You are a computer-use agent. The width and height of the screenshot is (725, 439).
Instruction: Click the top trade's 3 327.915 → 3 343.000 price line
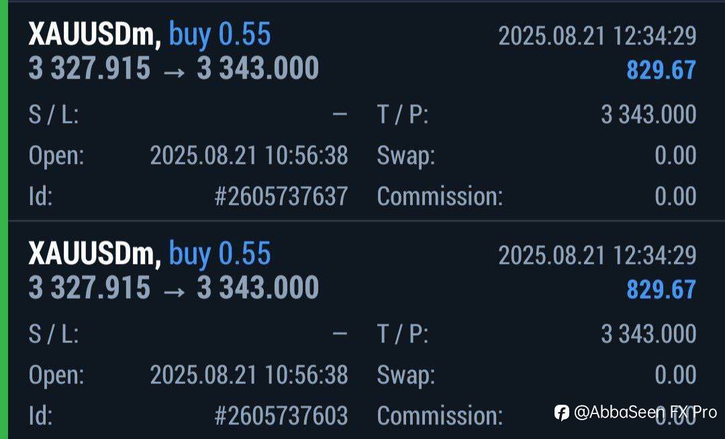click(173, 68)
